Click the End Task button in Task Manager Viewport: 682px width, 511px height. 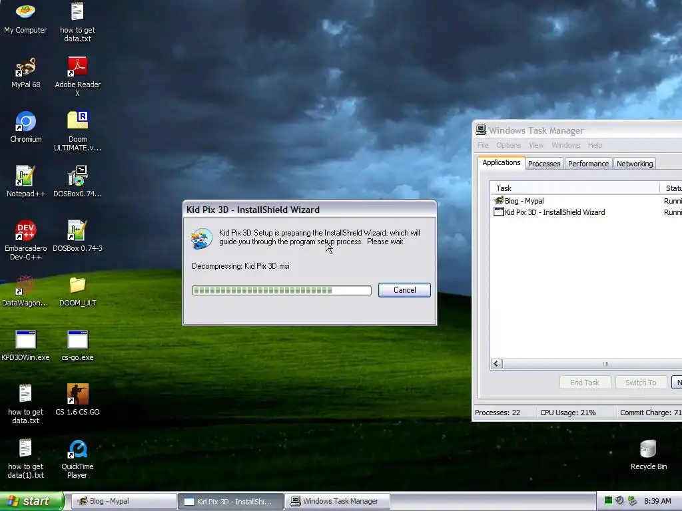click(585, 383)
